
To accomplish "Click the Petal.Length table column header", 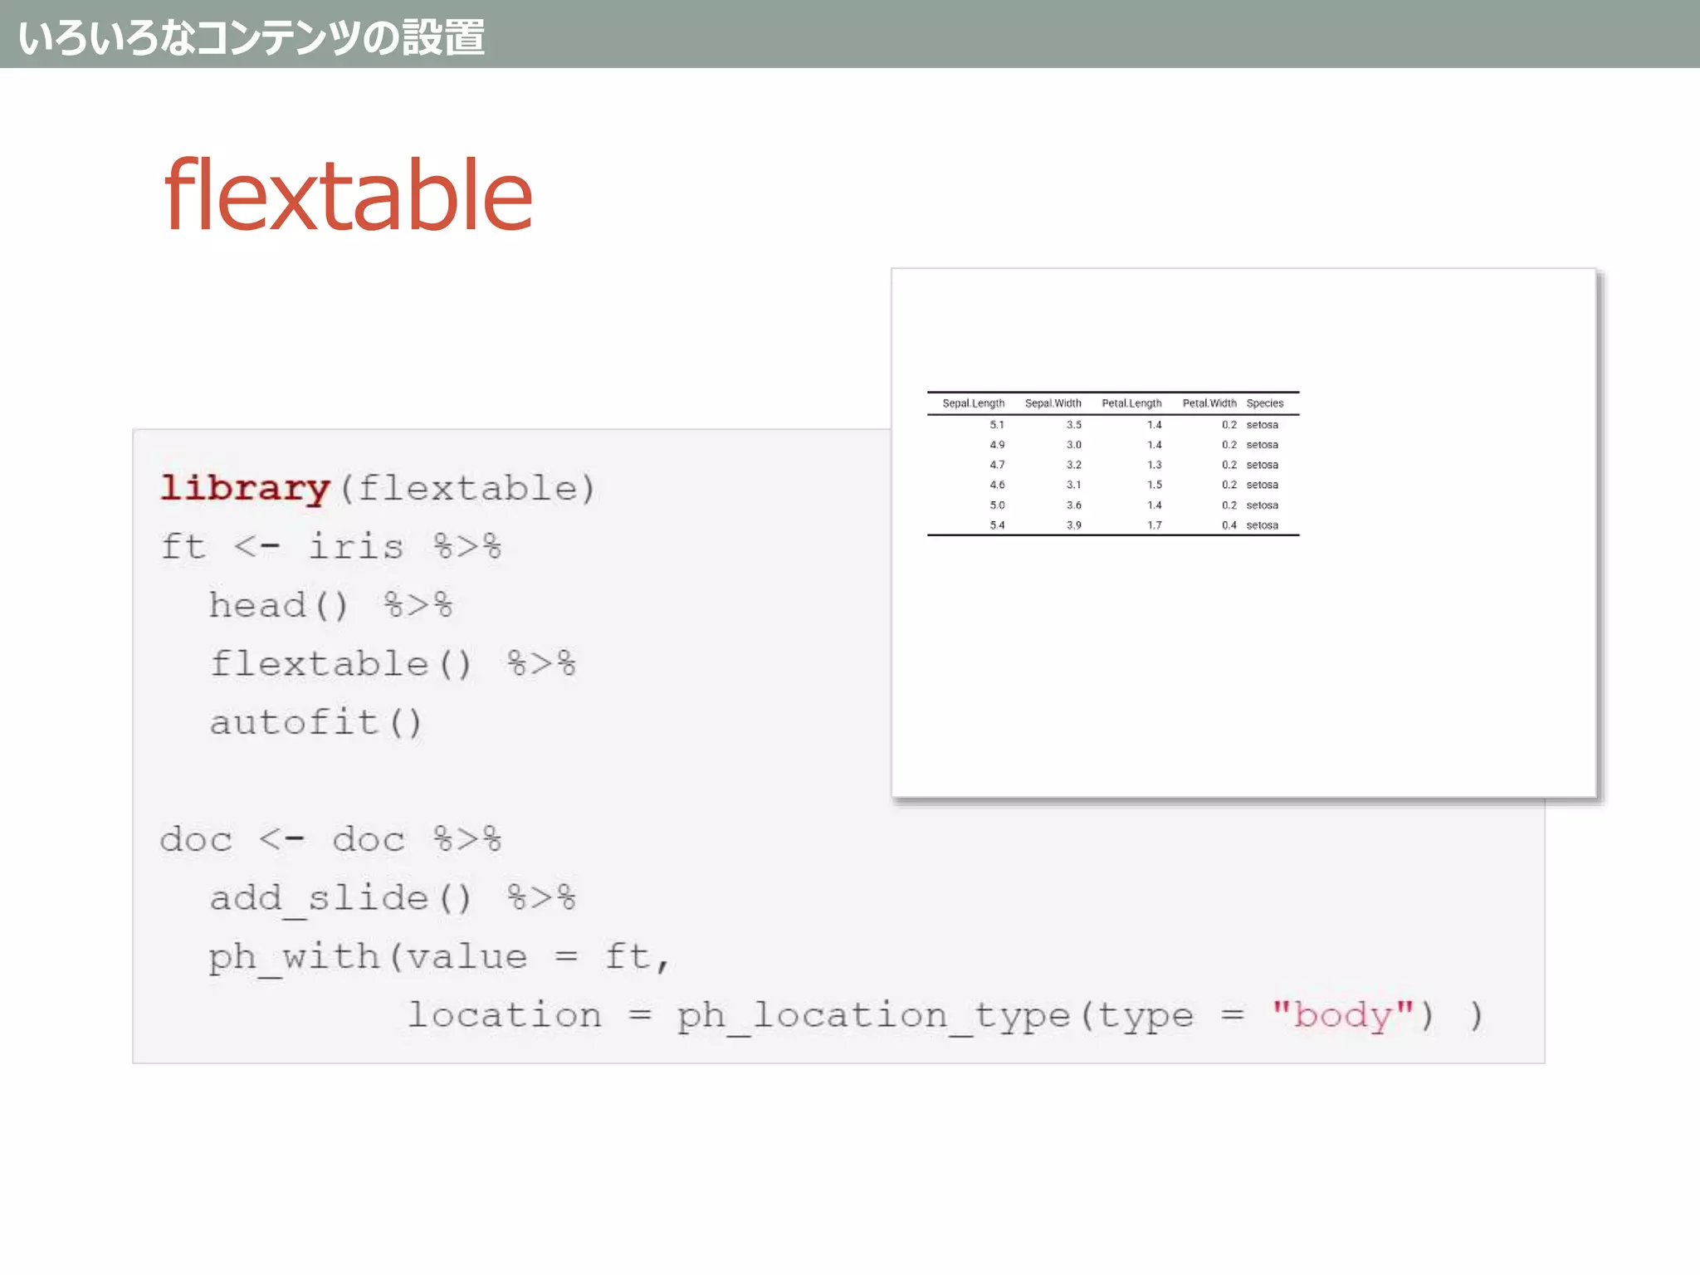I will [x=1131, y=403].
